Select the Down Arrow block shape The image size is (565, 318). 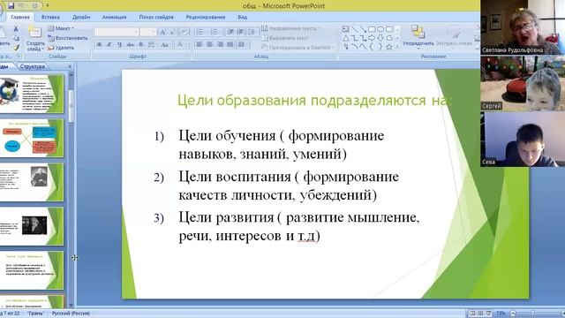pyautogui.click(x=380, y=38)
